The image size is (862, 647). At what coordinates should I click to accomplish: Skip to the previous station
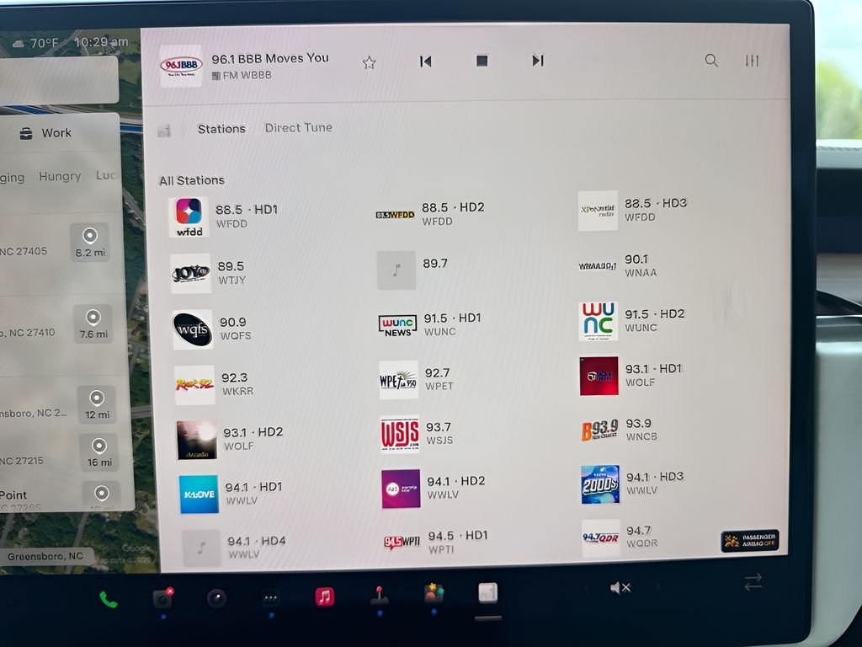425,61
